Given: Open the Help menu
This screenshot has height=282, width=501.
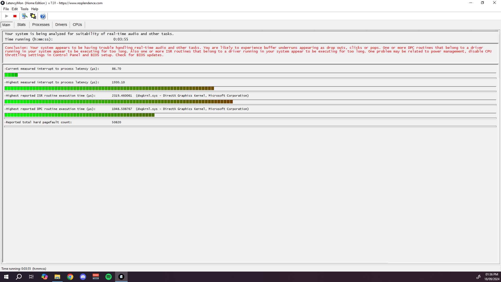Looking at the screenshot, I should tap(35, 9).
